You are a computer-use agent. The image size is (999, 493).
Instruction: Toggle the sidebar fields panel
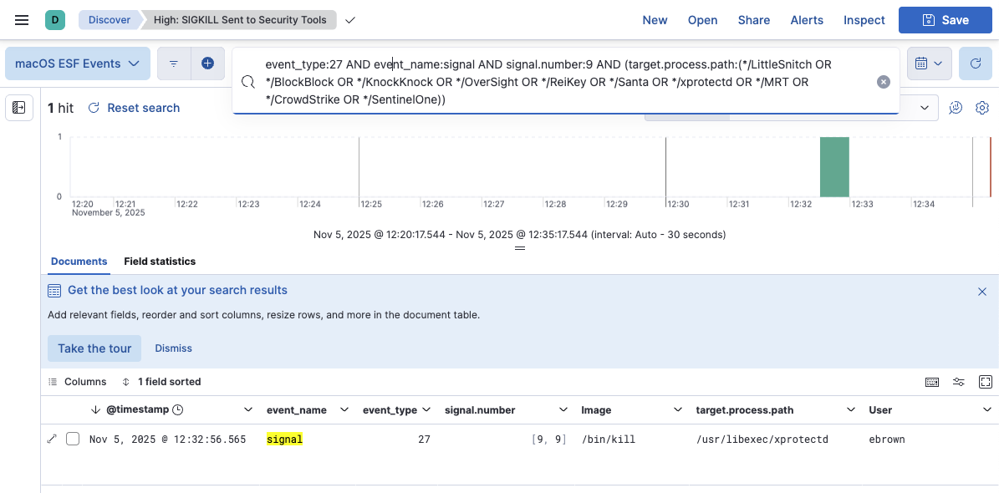(19, 108)
